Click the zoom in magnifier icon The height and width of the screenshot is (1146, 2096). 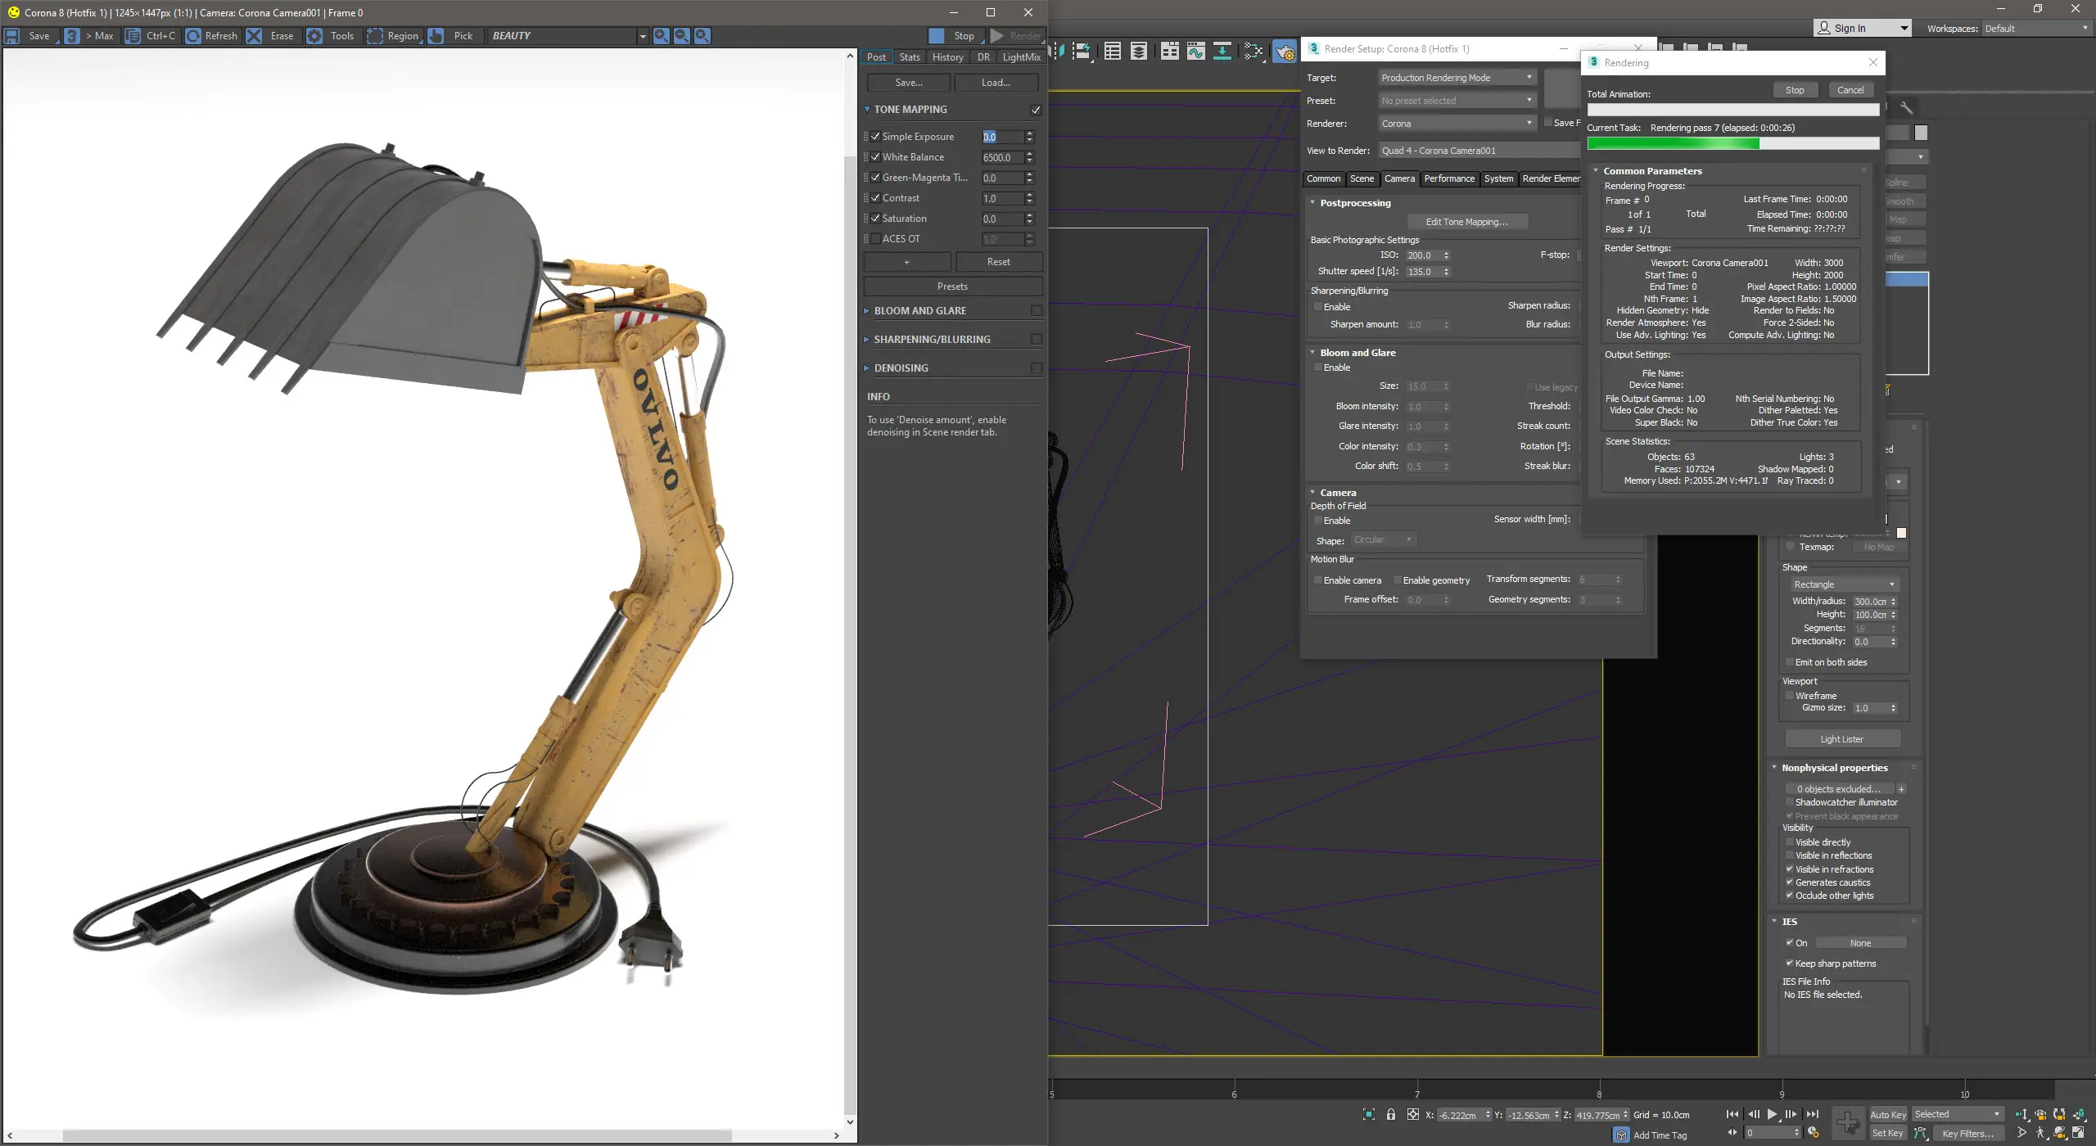pos(661,36)
